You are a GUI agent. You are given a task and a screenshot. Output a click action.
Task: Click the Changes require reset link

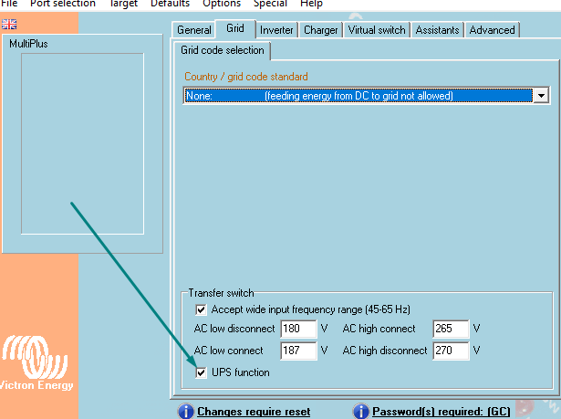(x=254, y=412)
